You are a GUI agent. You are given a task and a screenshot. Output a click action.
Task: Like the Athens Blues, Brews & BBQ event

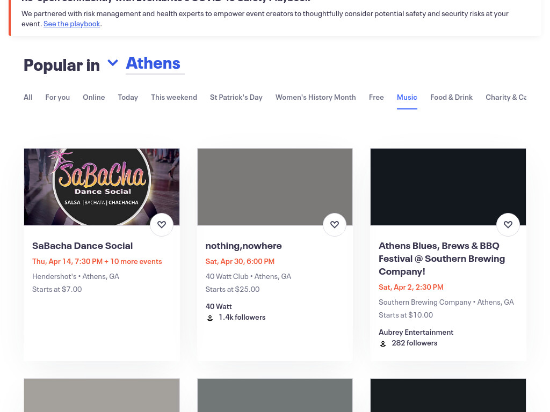point(508,225)
